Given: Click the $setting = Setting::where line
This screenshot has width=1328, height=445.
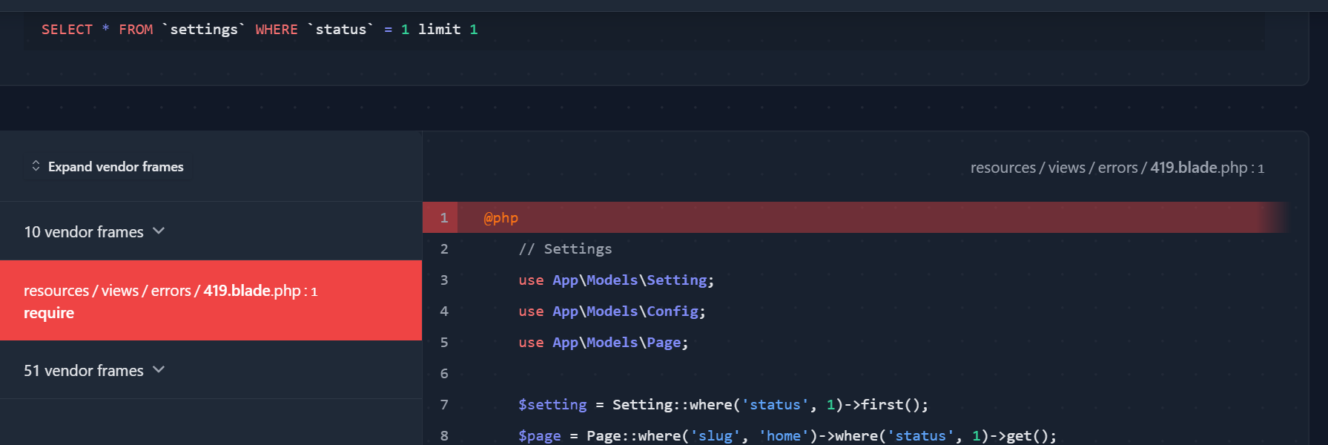Looking at the screenshot, I should pos(723,405).
